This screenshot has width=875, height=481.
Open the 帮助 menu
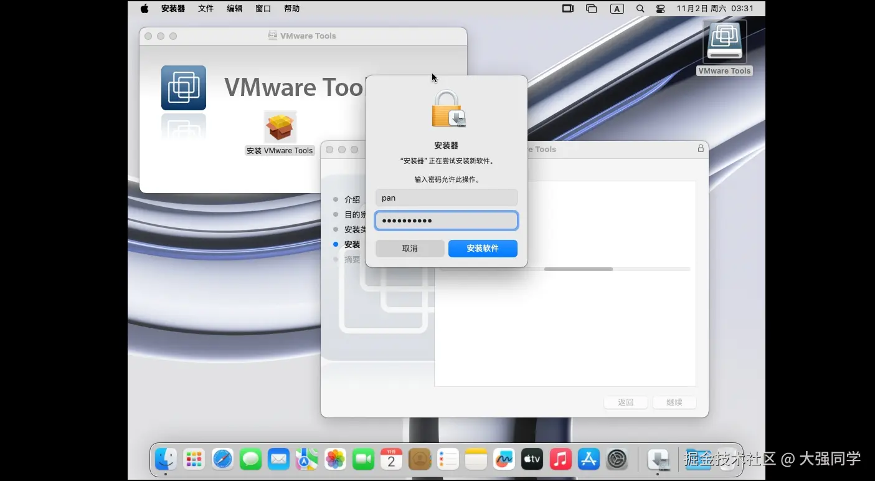[291, 9]
